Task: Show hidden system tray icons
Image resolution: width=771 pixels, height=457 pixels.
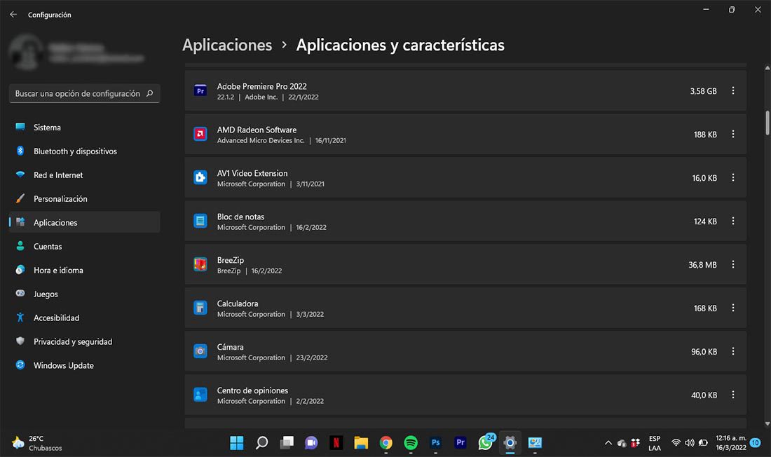Action: click(x=608, y=443)
